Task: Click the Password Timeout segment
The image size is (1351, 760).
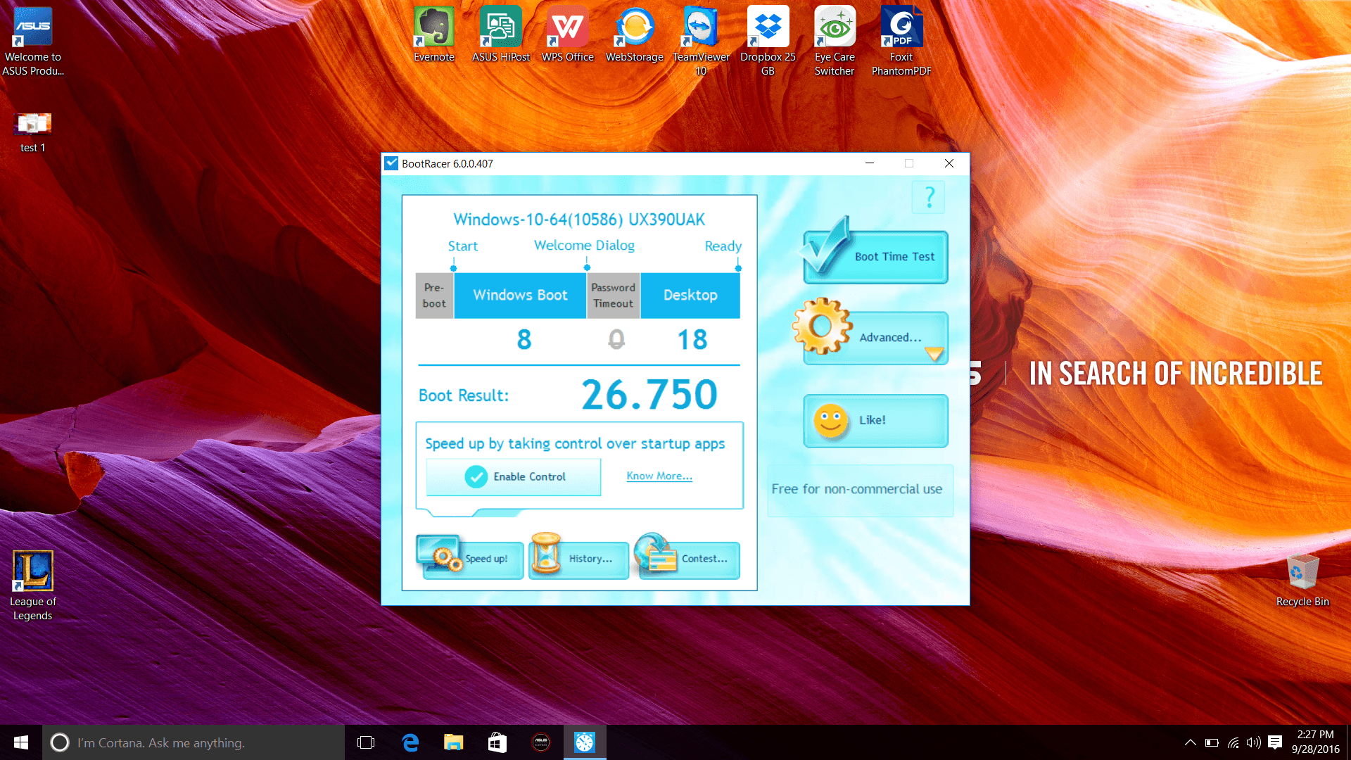Action: [613, 296]
